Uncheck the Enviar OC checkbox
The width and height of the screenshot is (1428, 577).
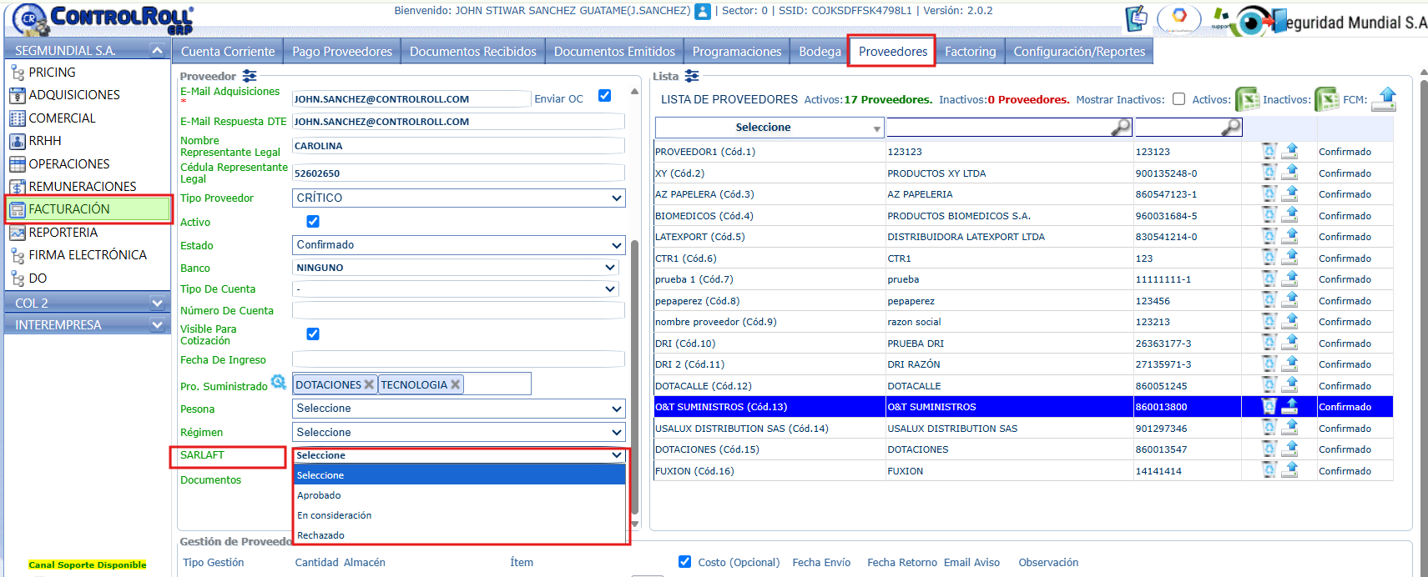tap(604, 96)
